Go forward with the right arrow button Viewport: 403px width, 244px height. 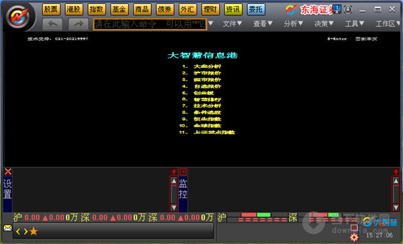coord(79,24)
